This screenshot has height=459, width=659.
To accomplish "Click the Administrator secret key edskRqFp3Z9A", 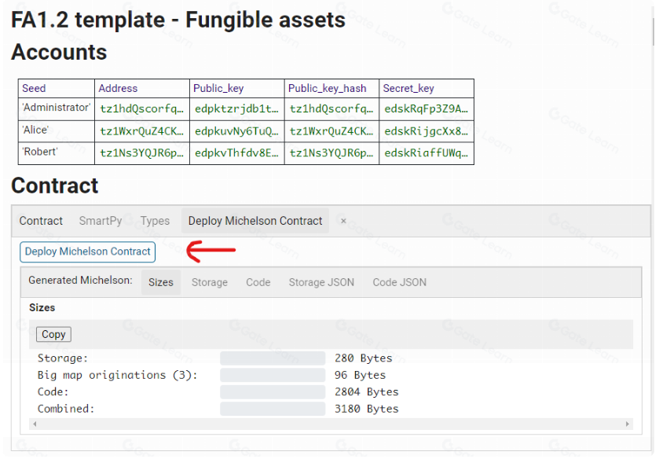I will coord(426,109).
